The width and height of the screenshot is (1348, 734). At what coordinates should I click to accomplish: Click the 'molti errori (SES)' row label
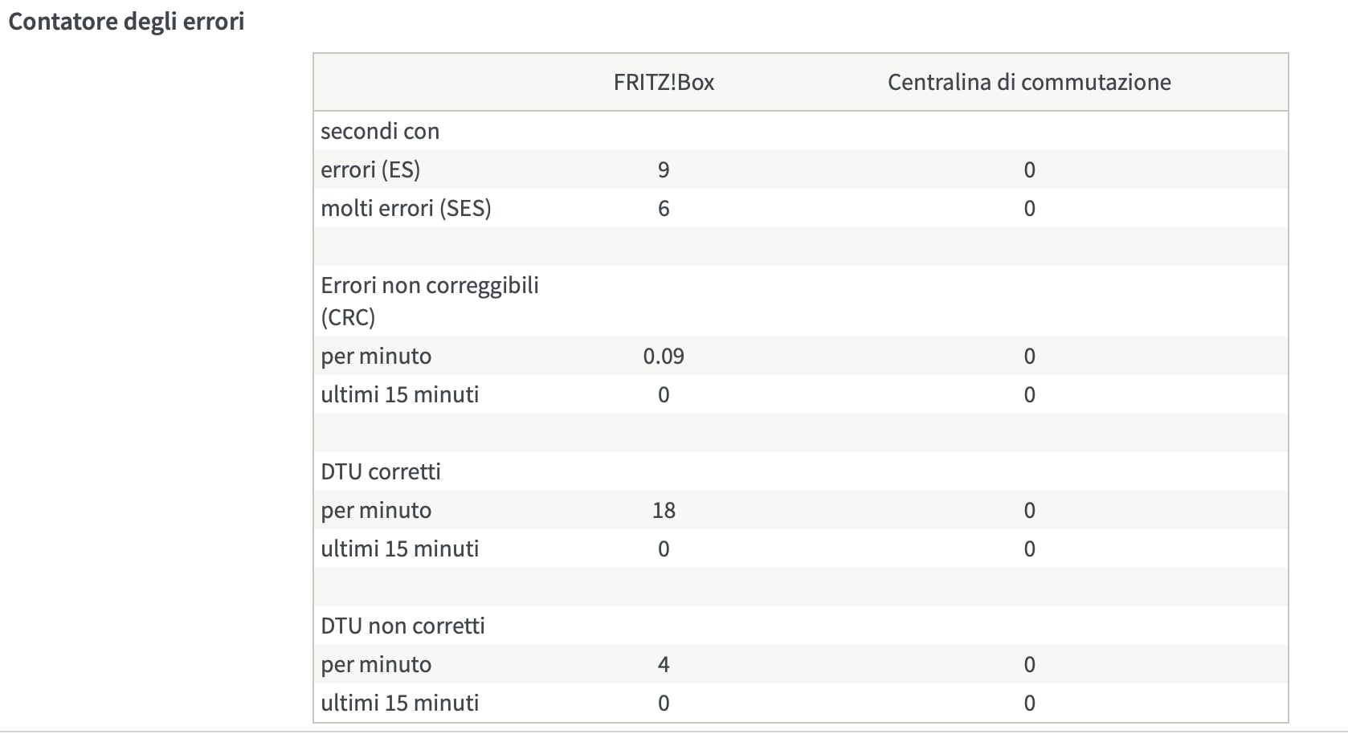click(406, 208)
